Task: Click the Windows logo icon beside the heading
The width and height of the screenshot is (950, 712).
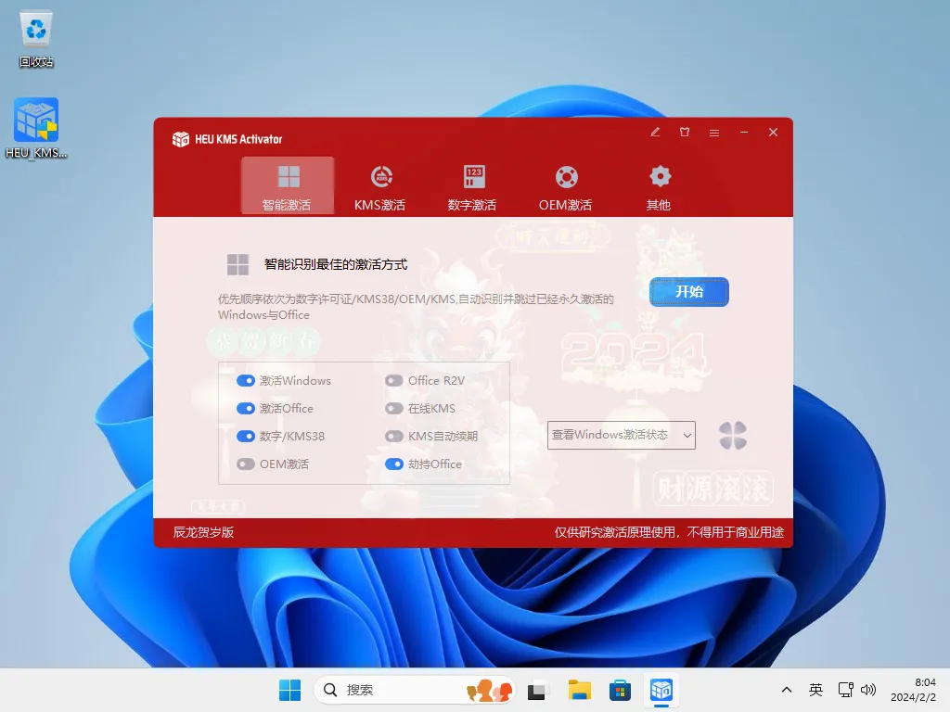Action: tap(237, 264)
